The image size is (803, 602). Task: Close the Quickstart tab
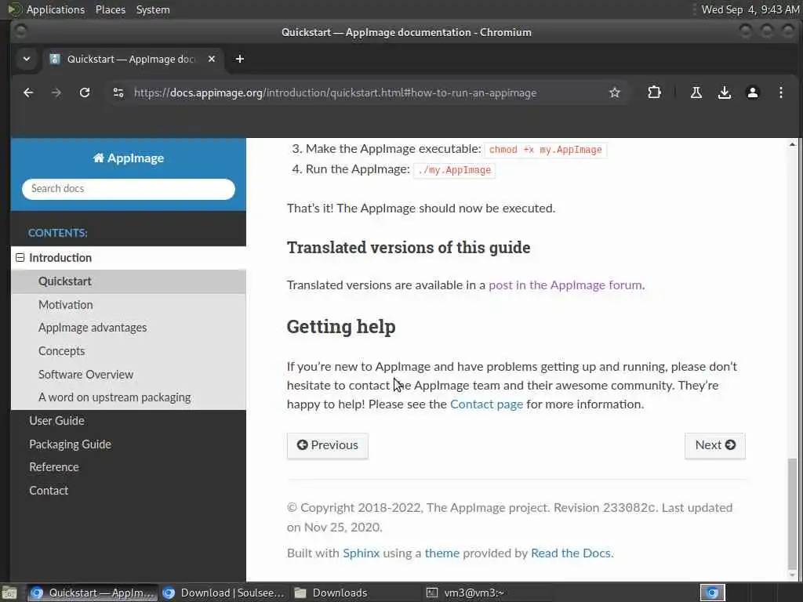pos(212,59)
